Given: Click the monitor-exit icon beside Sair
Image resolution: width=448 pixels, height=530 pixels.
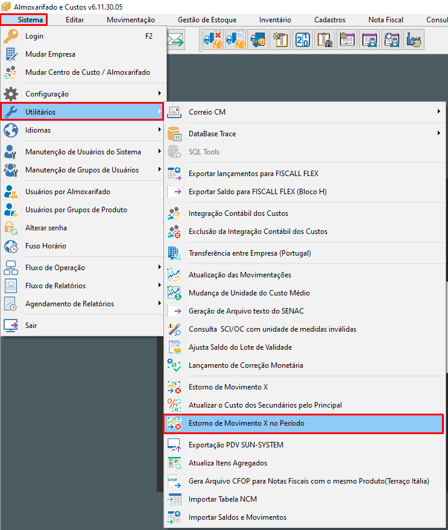Looking at the screenshot, I should pyautogui.click(x=11, y=326).
